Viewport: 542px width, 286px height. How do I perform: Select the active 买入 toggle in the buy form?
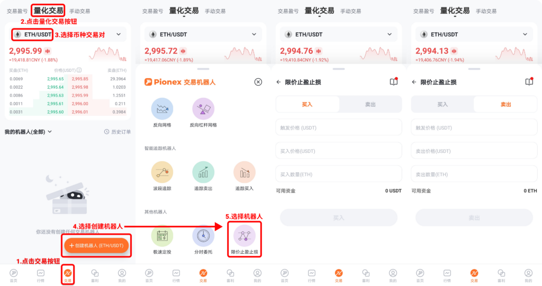point(308,104)
